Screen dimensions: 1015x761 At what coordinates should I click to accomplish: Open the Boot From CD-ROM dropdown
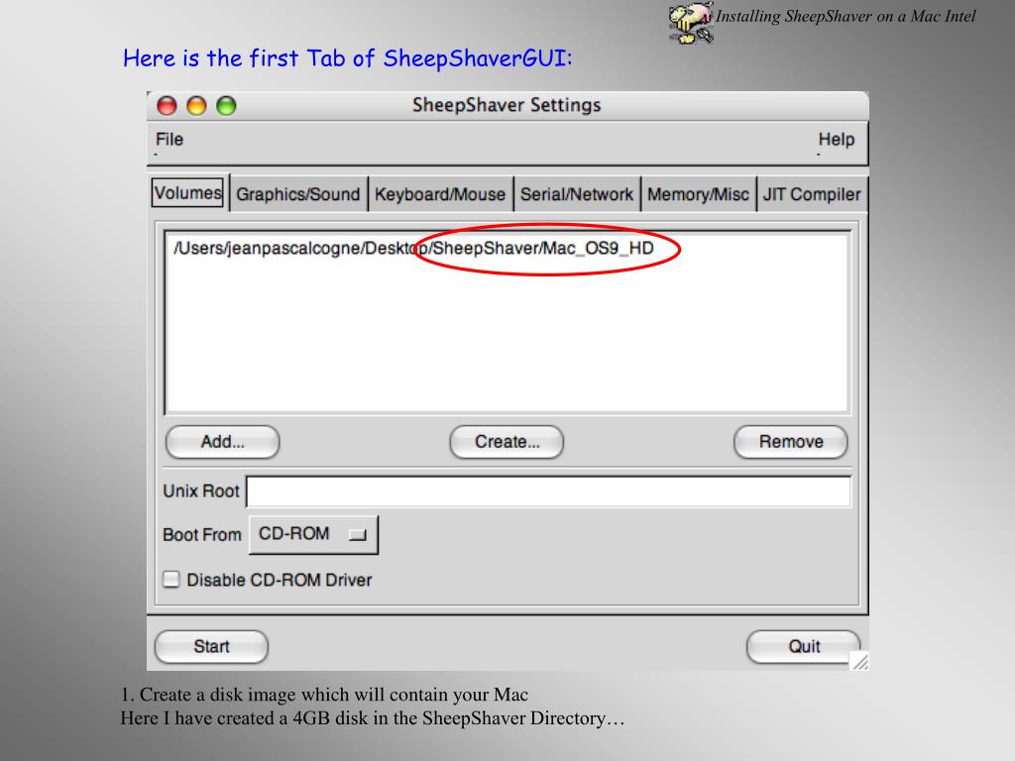point(313,534)
